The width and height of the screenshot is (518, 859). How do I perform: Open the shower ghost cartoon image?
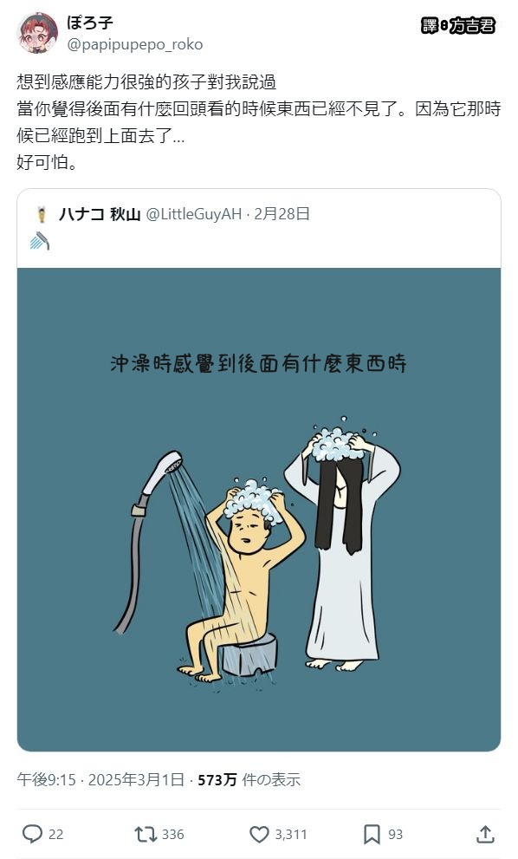[x=259, y=510]
